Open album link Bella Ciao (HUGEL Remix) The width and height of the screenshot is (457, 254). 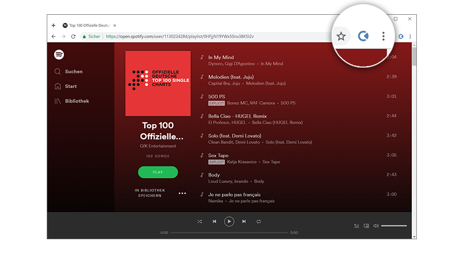[x=277, y=122]
